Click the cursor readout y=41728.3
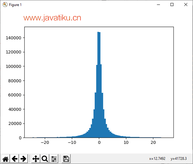 pyautogui.click(x=178, y=159)
